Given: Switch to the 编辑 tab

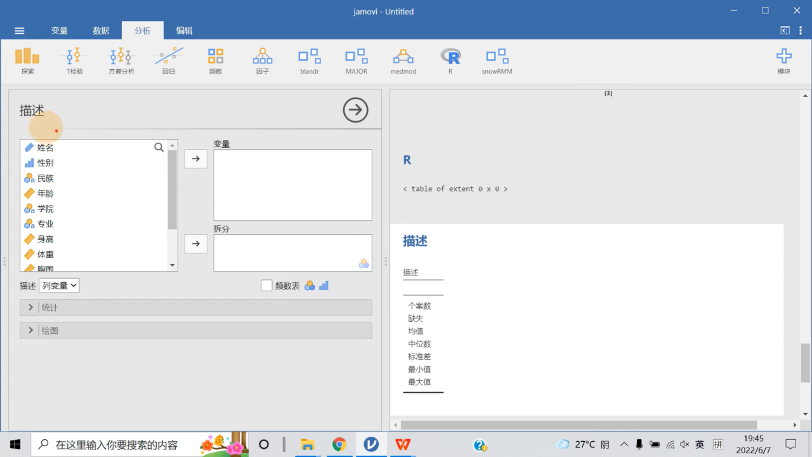Looking at the screenshot, I should point(185,30).
